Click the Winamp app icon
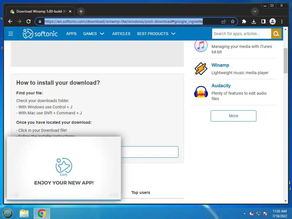Image resolution: width=292 pixels, height=219 pixels. pos(201,69)
